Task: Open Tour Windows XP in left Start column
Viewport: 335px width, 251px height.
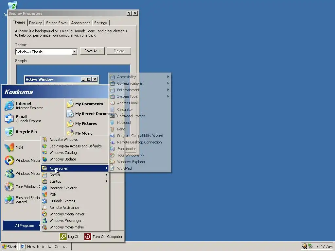Action: pyautogui.click(x=22, y=187)
